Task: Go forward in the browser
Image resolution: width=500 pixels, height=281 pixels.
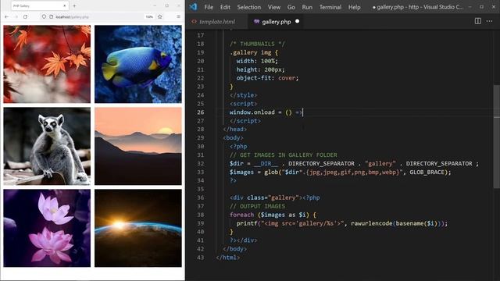Action: (x=16, y=16)
